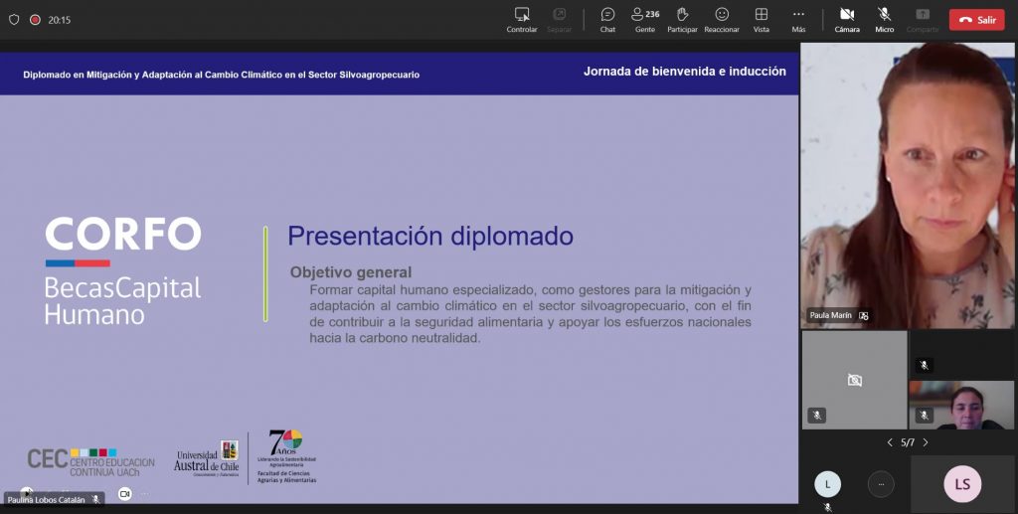Raise hand with Participar button
The image size is (1018, 514).
coord(682,19)
